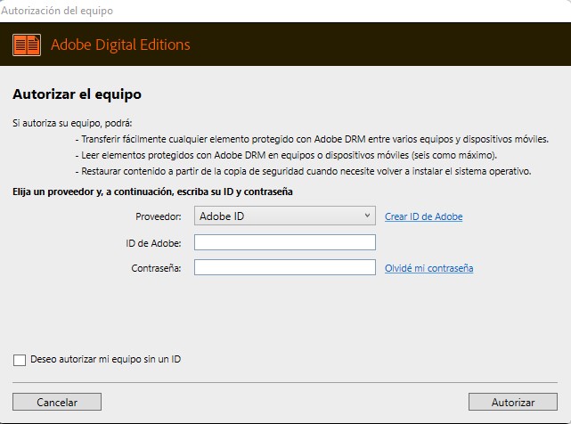Click the line starting 'Restaurar contenido a partir'
This screenshot has width=571, height=424.
point(304,171)
